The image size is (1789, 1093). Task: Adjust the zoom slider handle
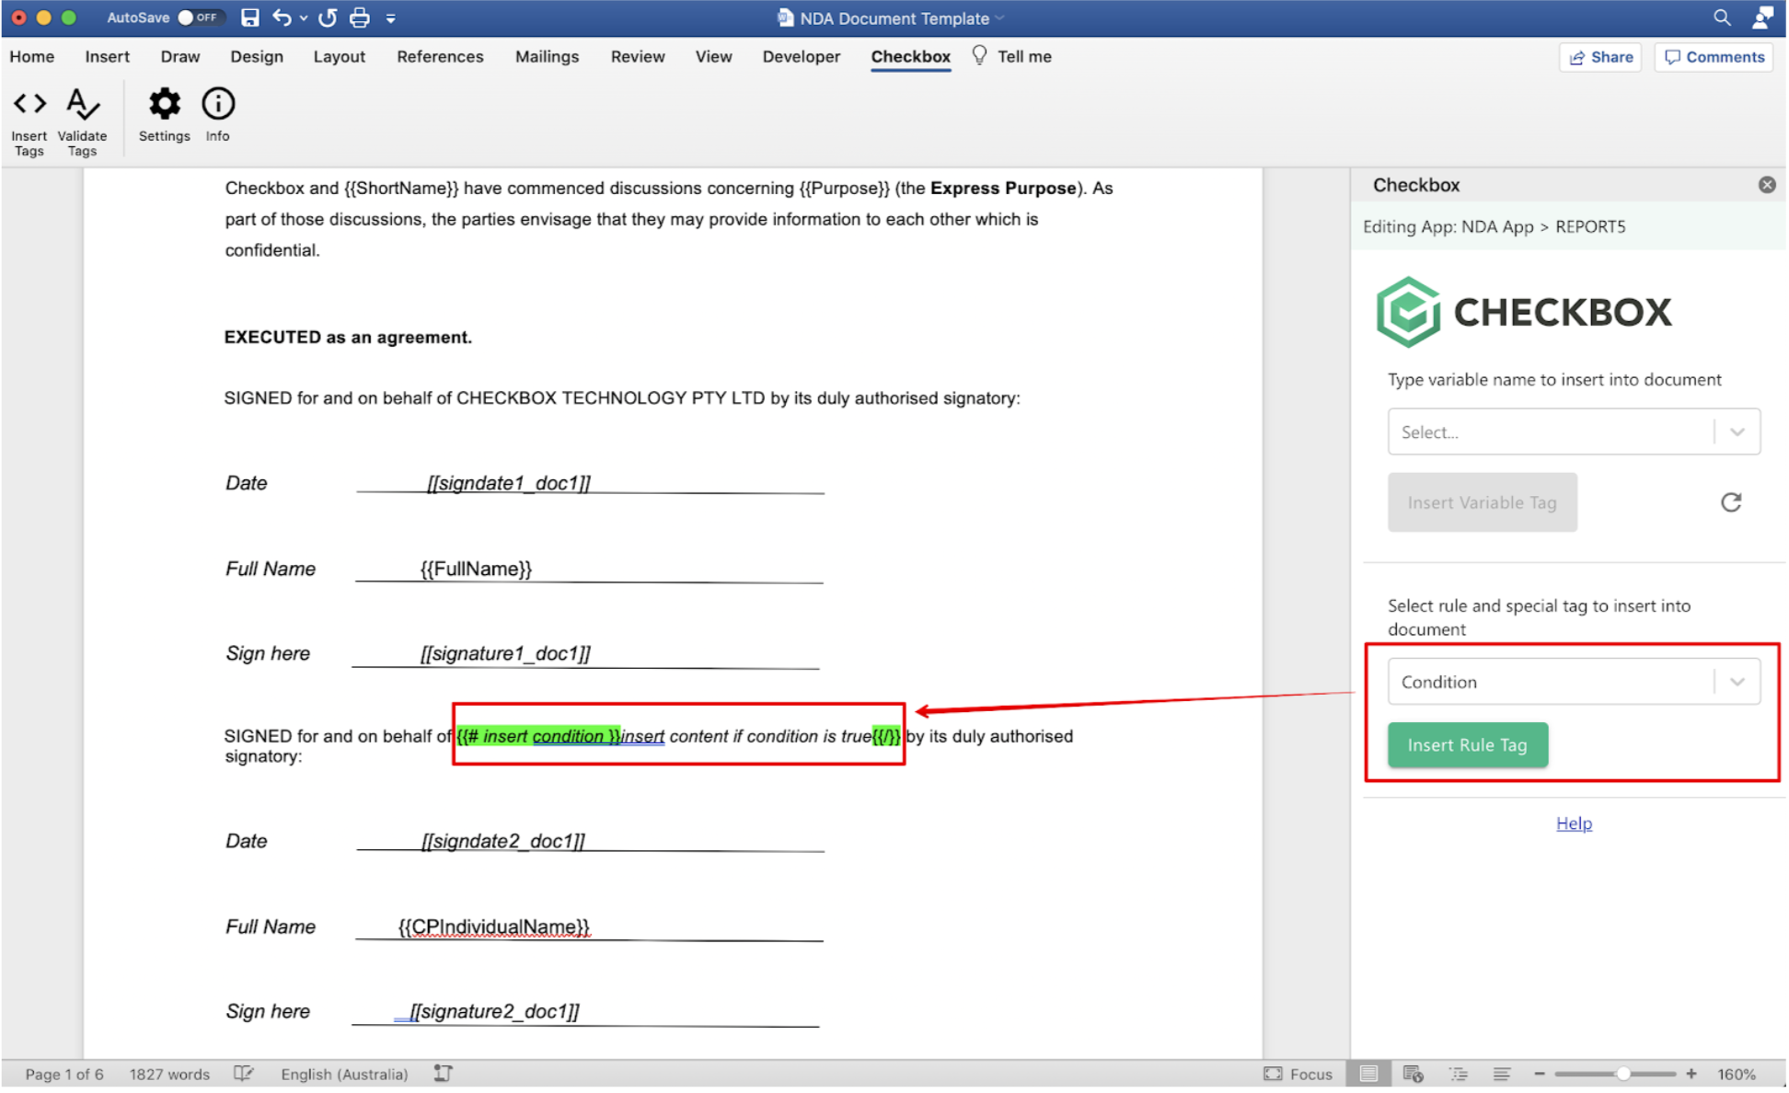[x=1623, y=1074]
